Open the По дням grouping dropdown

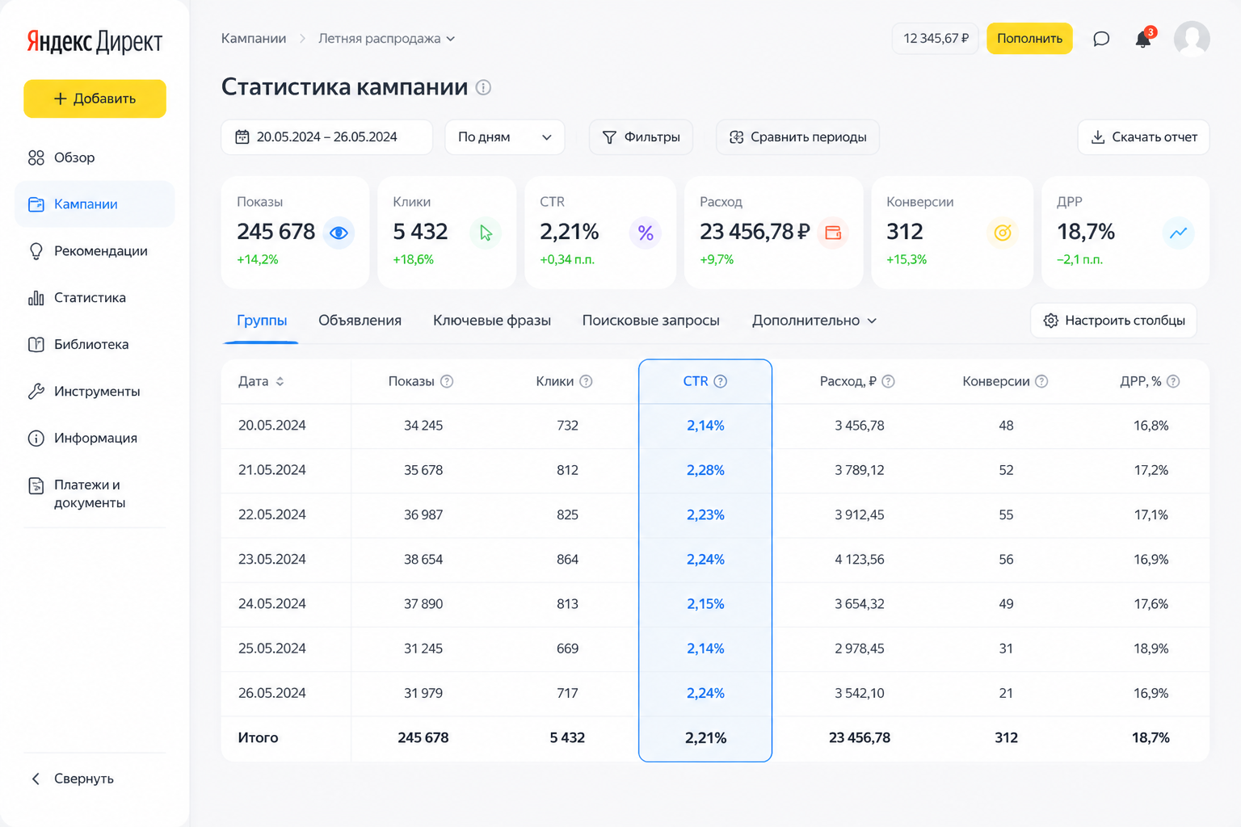[x=505, y=137]
